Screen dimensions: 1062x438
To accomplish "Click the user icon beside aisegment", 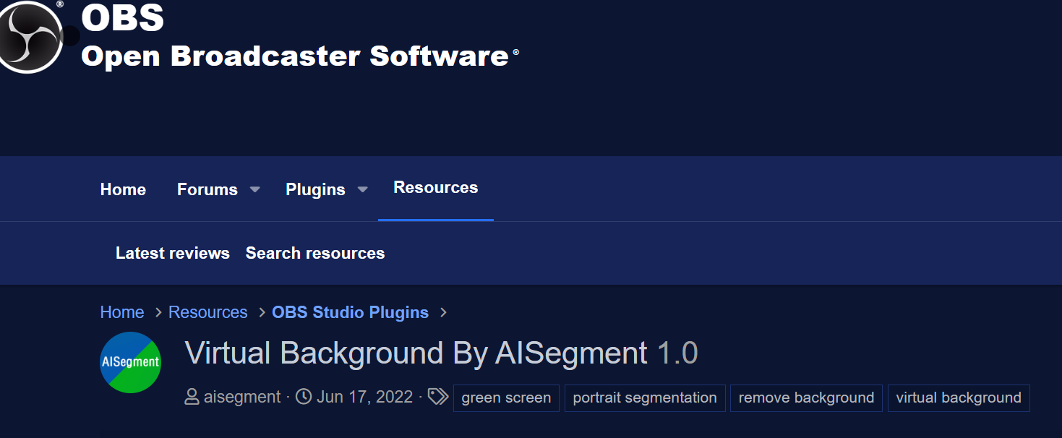I will coord(192,397).
